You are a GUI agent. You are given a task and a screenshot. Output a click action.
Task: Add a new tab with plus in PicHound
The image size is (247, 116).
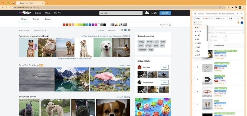click(238, 18)
